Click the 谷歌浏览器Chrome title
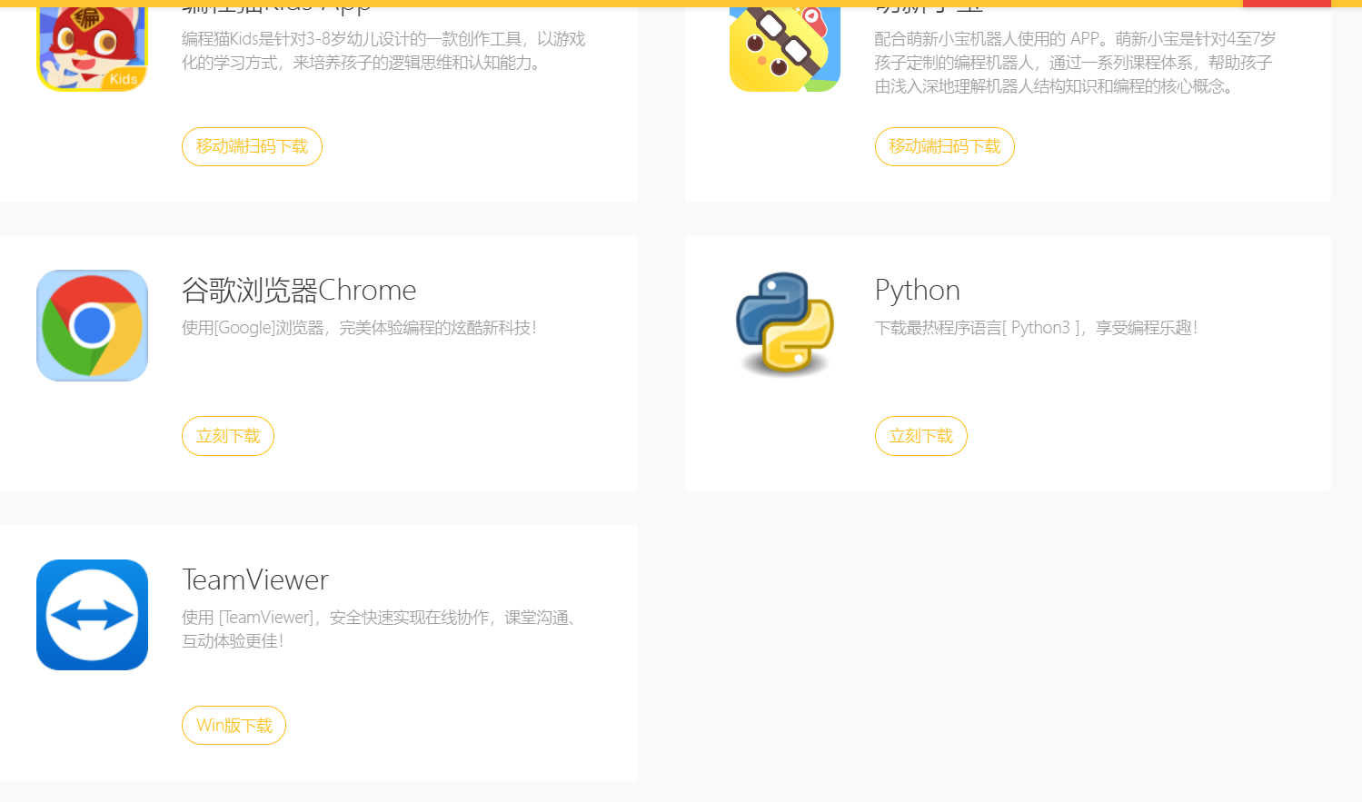The image size is (1362, 802). [299, 290]
